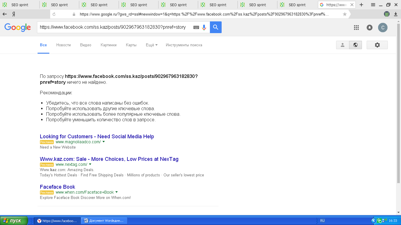This screenshot has height=225, width=401.
Task: Click the 'Need a New Website' ad description
Action: pyautogui.click(x=58, y=147)
